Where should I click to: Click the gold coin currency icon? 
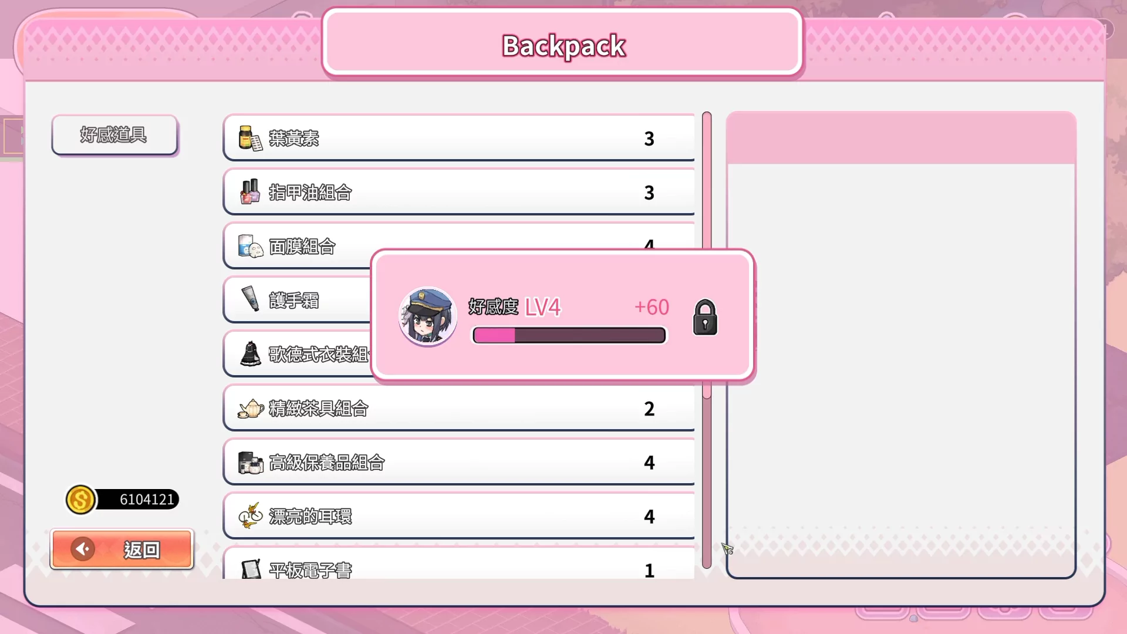point(80,500)
